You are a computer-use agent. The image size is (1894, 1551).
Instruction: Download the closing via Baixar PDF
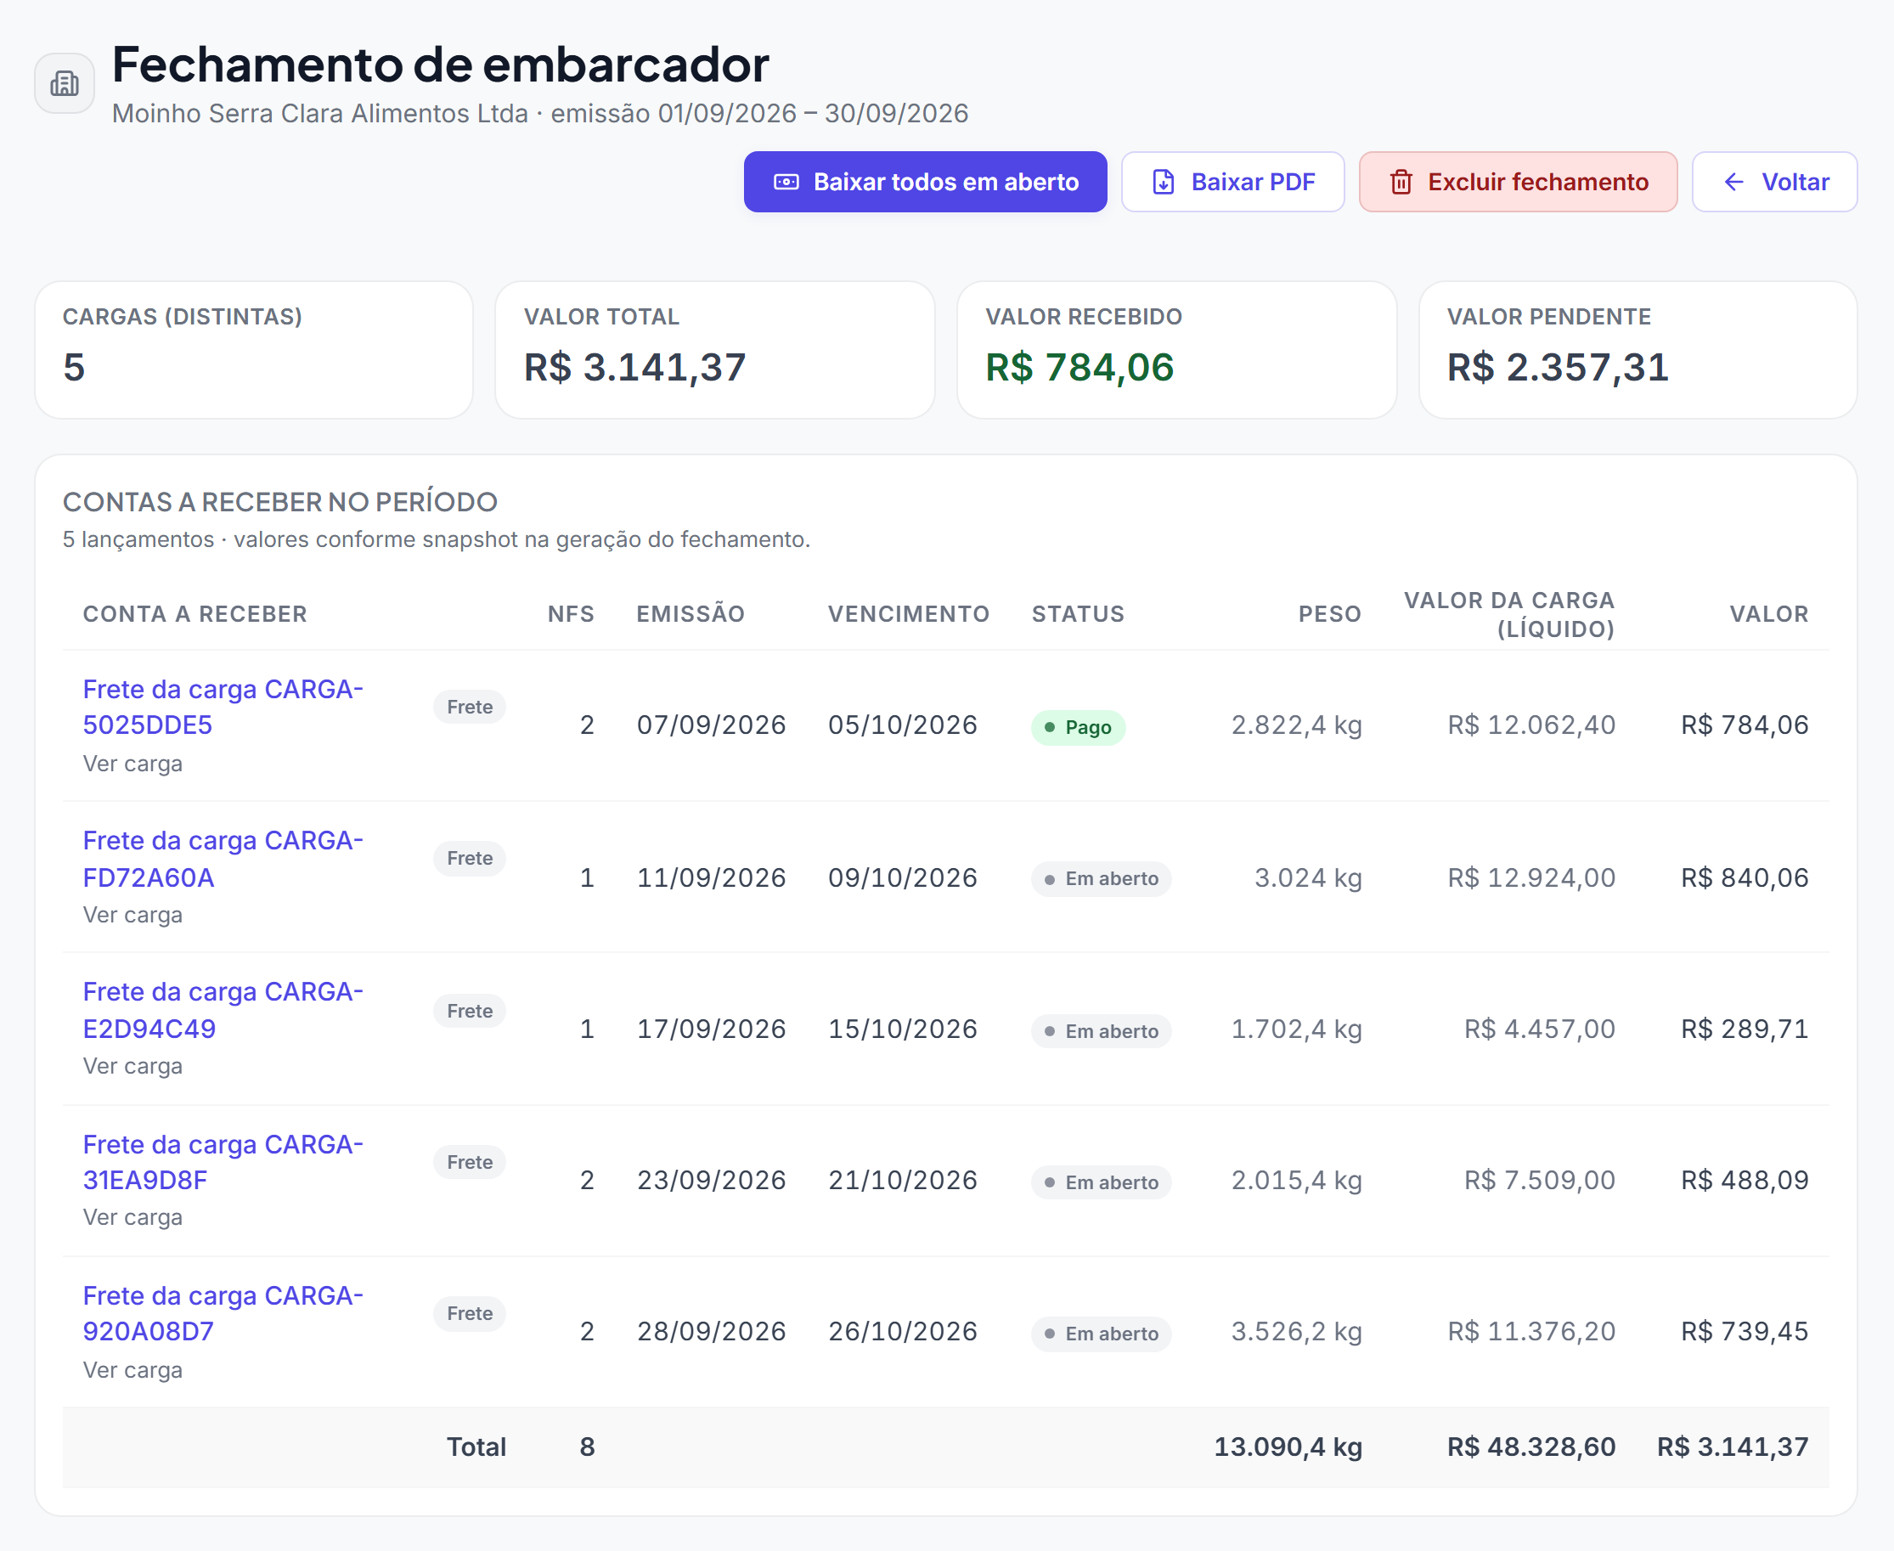[1233, 183]
